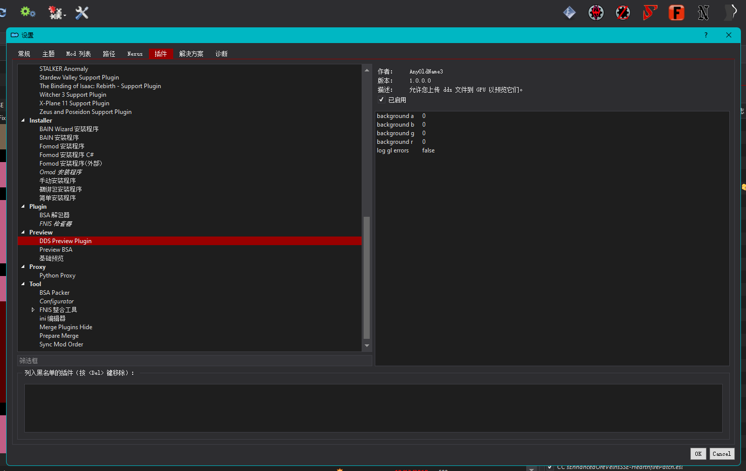Screen dimensions: 746x471
Task: Close the 设置 dialog
Action: point(729,35)
